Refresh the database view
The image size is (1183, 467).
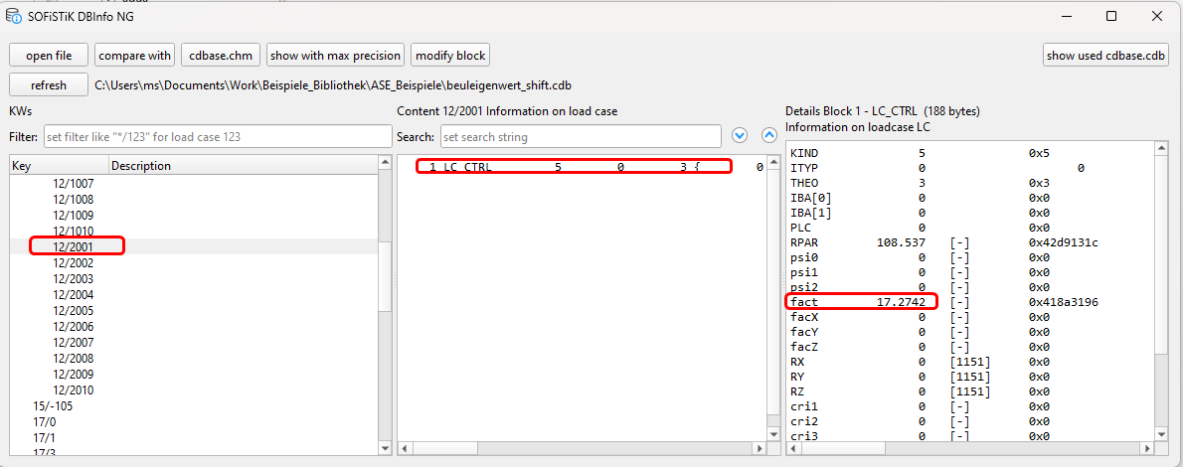point(49,85)
